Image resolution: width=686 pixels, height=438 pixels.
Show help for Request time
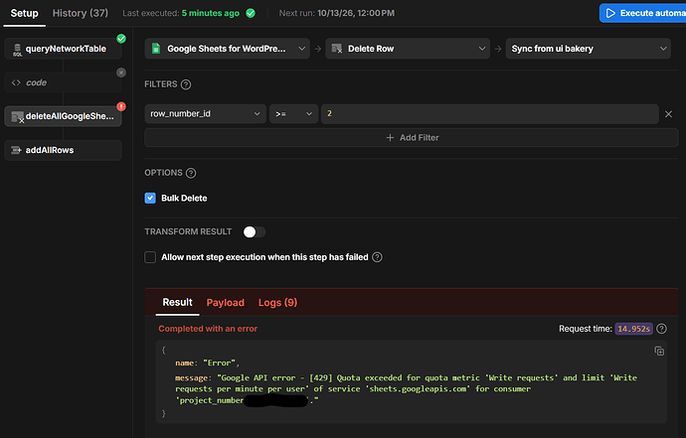(662, 329)
